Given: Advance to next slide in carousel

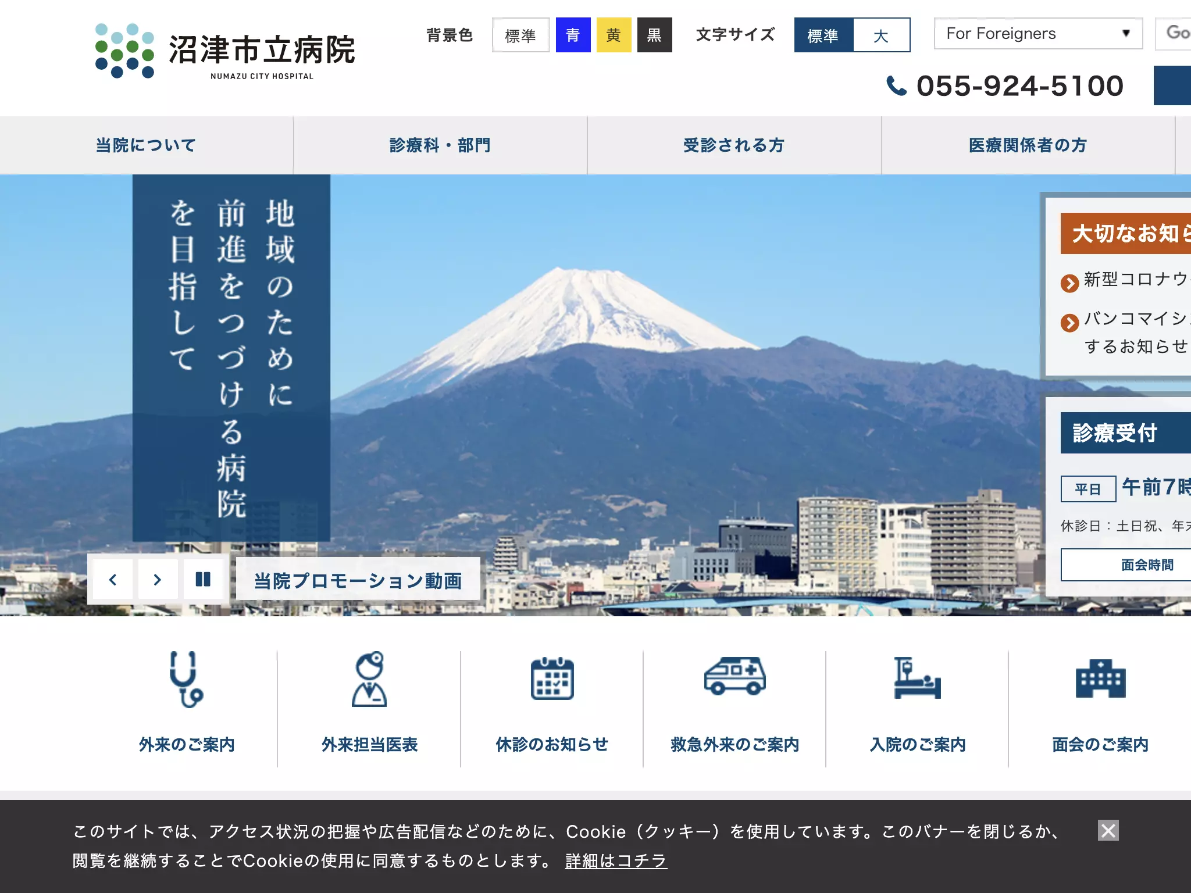Looking at the screenshot, I should point(157,580).
